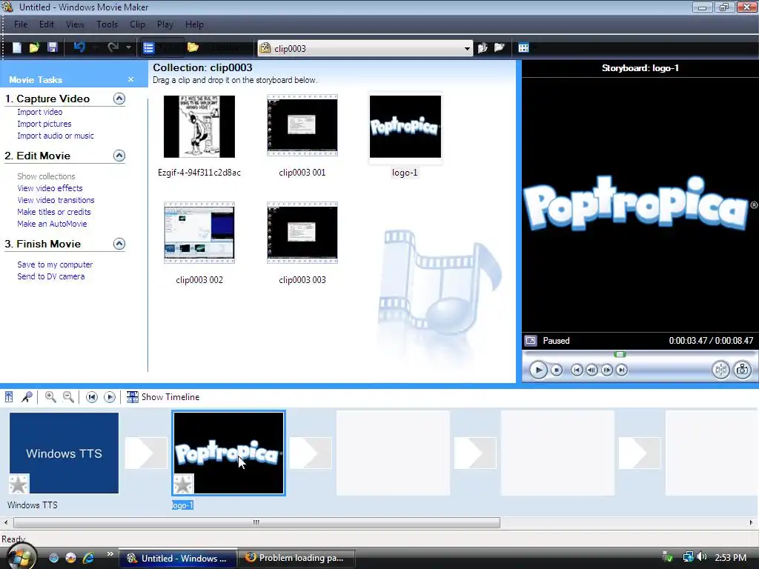Create new collection folder icon
The height and width of the screenshot is (569, 759).
499,47
